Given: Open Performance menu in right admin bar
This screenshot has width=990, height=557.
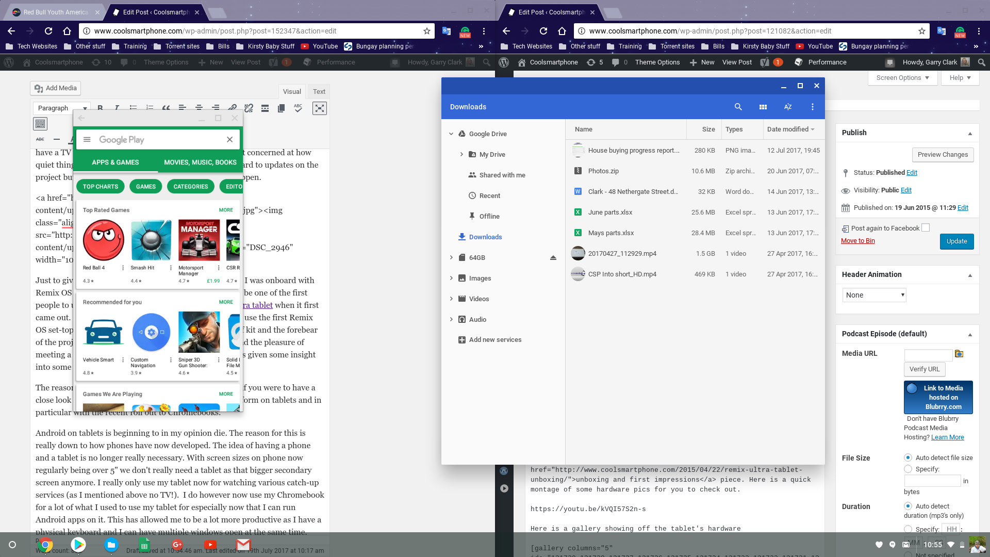Looking at the screenshot, I should 821,62.
